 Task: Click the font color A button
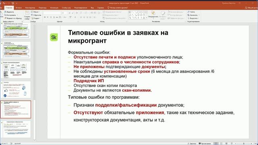[75, 17]
